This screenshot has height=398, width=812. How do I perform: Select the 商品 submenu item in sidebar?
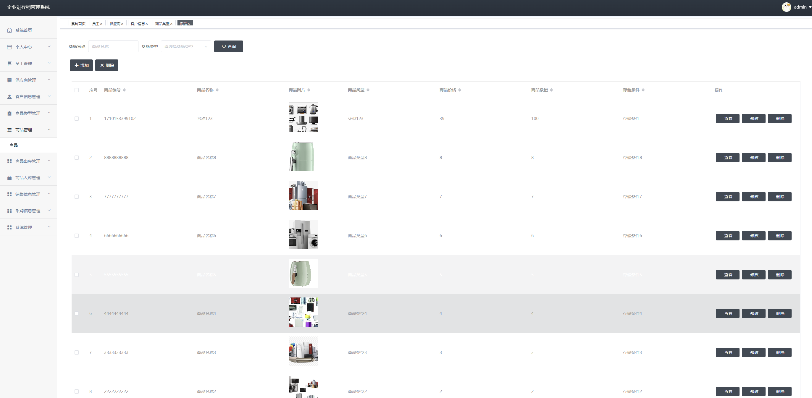[x=14, y=145]
